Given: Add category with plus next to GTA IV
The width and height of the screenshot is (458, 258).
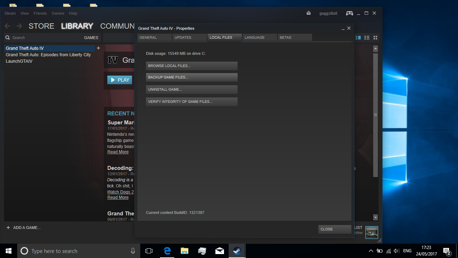Looking at the screenshot, I should click(x=98, y=48).
